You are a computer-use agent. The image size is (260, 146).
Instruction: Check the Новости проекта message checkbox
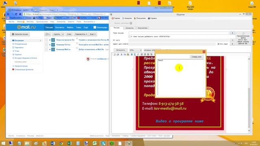tap(46, 40)
